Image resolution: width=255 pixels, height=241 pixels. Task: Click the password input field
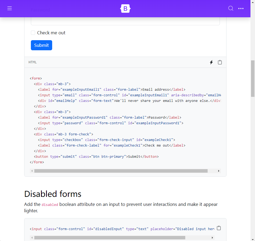pyautogui.click(x=125, y=21)
